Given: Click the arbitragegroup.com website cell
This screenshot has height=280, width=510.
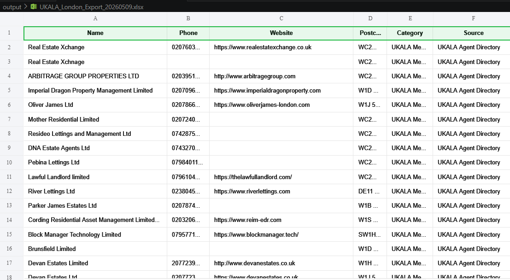Looking at the screenshot, I should point(281,76).
